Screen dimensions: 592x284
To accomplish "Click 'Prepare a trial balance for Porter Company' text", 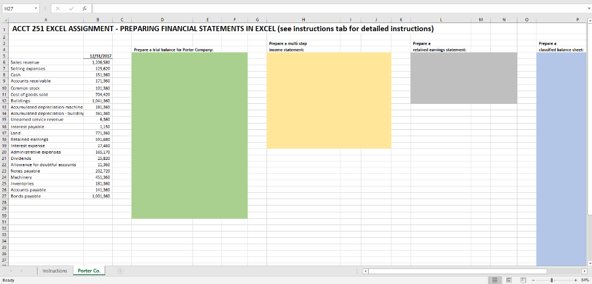I will (173, 50).
